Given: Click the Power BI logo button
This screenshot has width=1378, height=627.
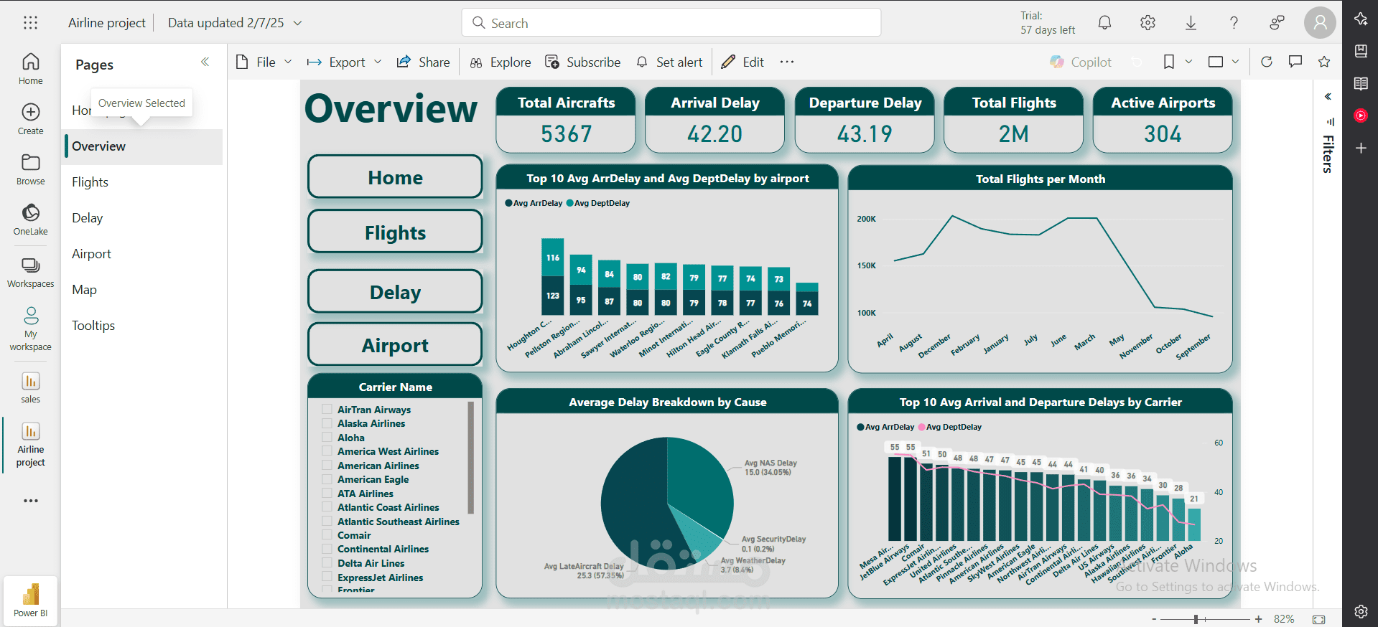Looking at the screenshot, I should 30,600.
